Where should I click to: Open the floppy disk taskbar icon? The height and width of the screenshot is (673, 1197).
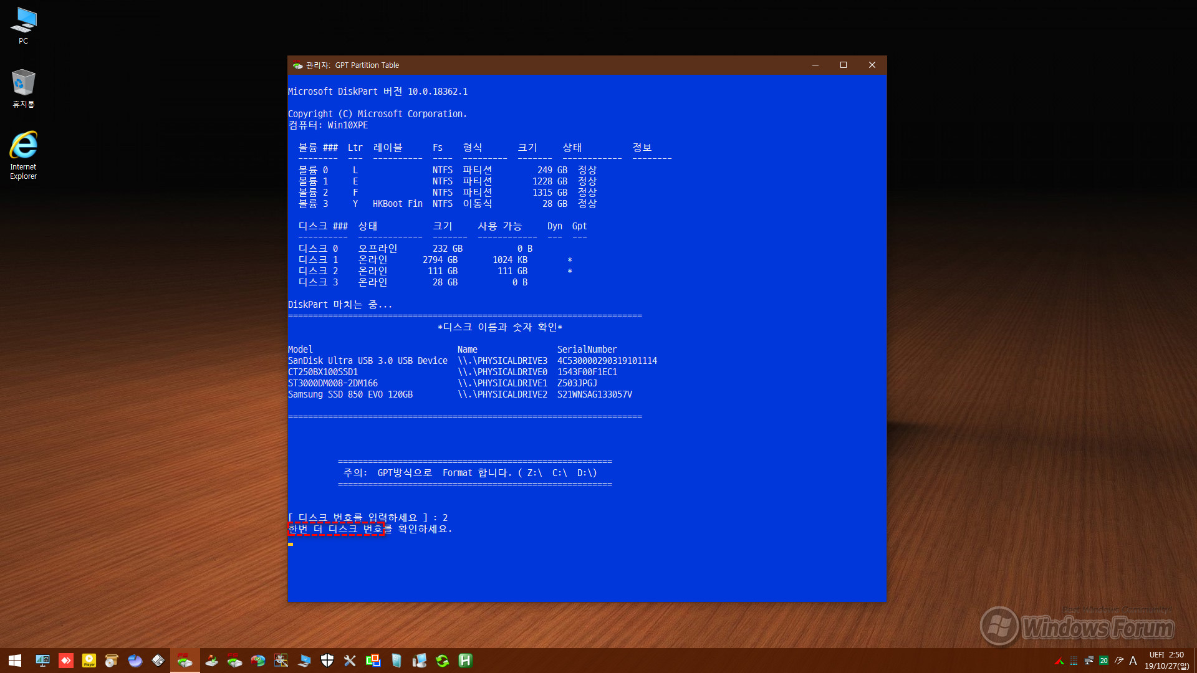158,661
